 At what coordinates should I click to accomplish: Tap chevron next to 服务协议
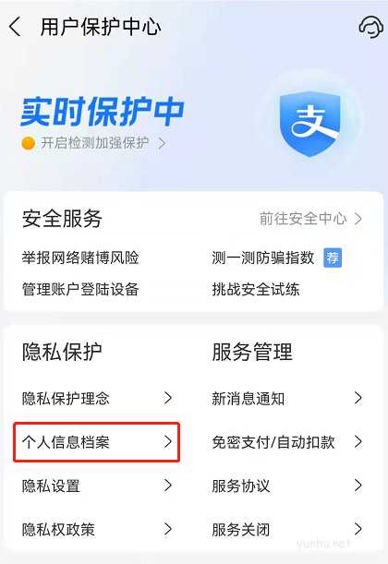click(x=358, y=486)
